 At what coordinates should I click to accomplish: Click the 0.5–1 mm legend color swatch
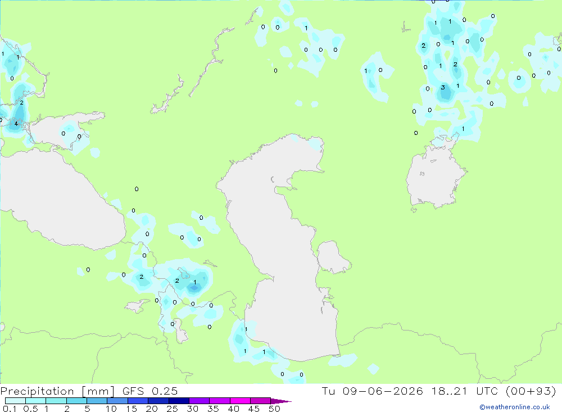(x=36, y=401)
